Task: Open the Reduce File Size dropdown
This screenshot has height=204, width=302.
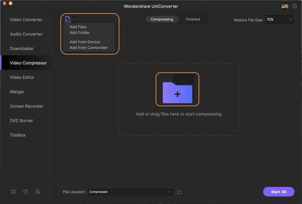Action: point(280,19)
